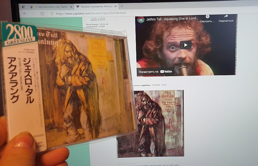Open the tab actions icon at far left of tab bar

pyautogui.click(x=24, y=7)
